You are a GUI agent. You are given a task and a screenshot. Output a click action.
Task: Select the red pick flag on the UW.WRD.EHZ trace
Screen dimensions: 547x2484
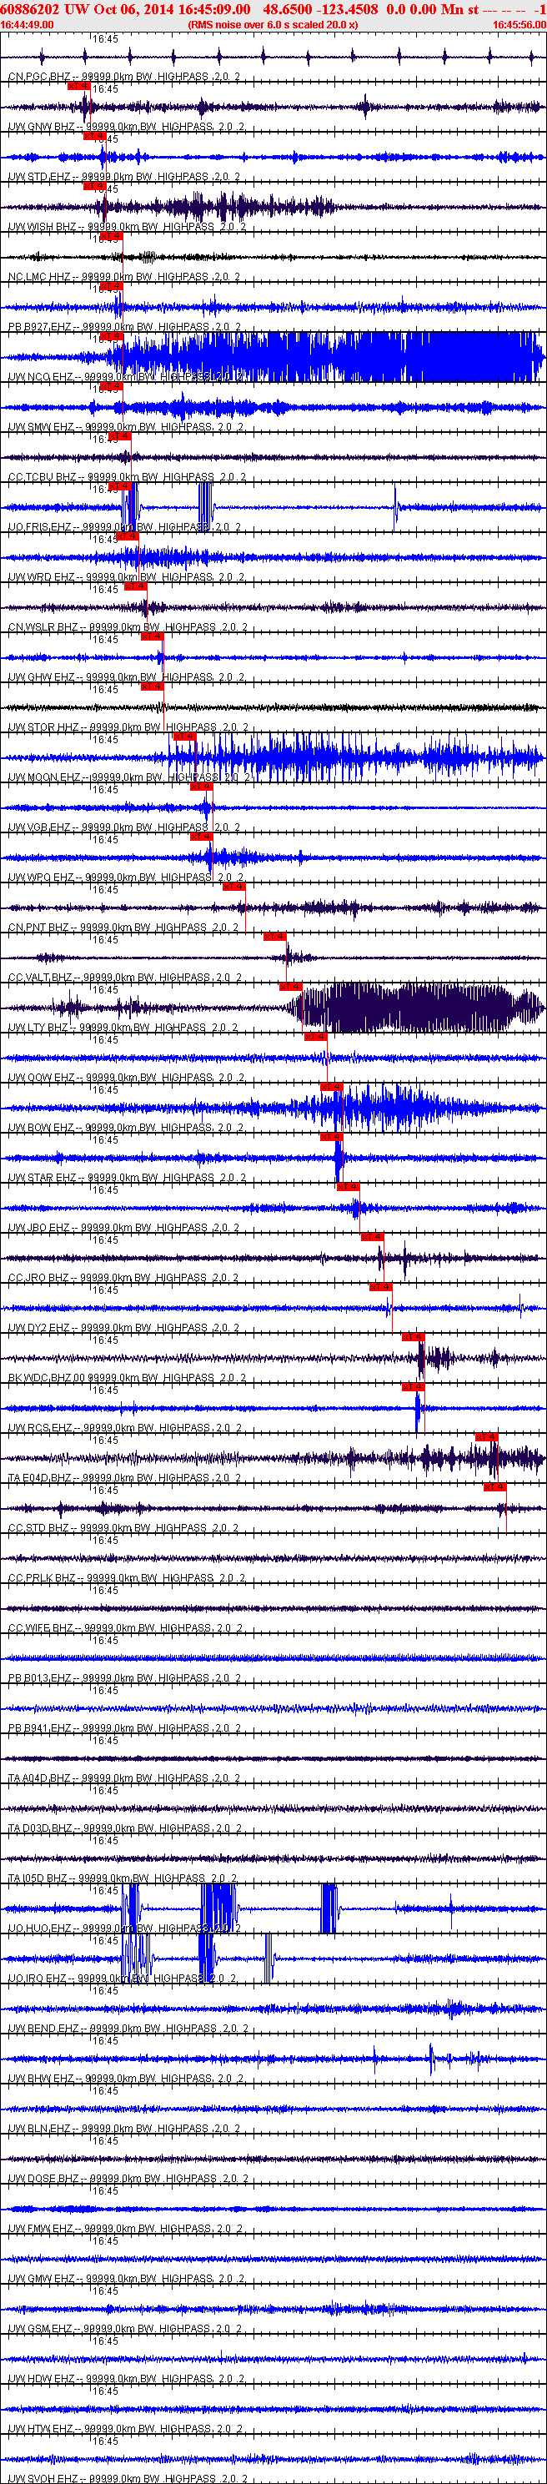point(128,537)
